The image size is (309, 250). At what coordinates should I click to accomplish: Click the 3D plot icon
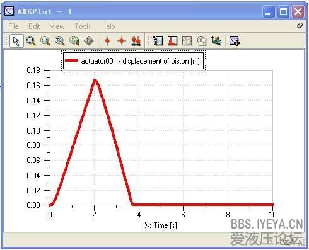point(216,41)
